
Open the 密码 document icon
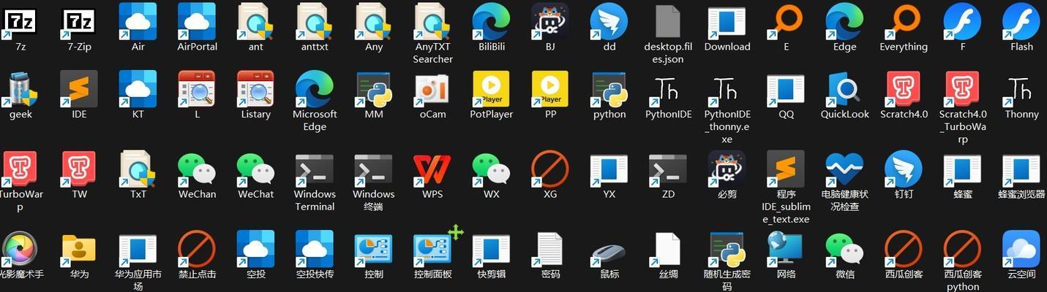[550, 250]
